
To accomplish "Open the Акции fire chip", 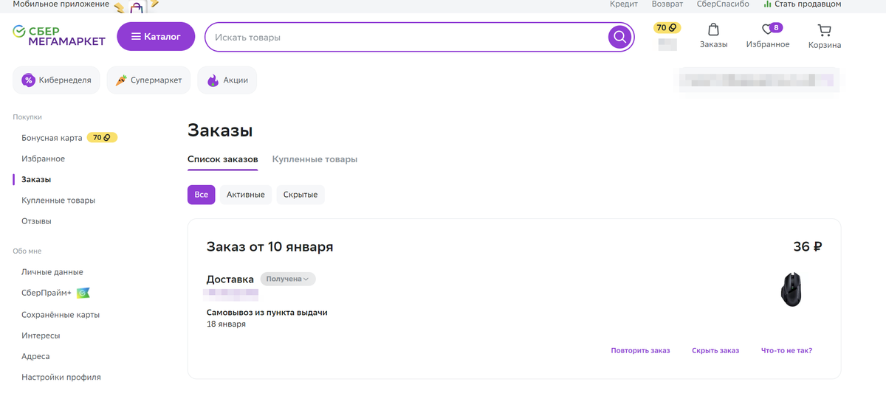I will tap(227, 80).
